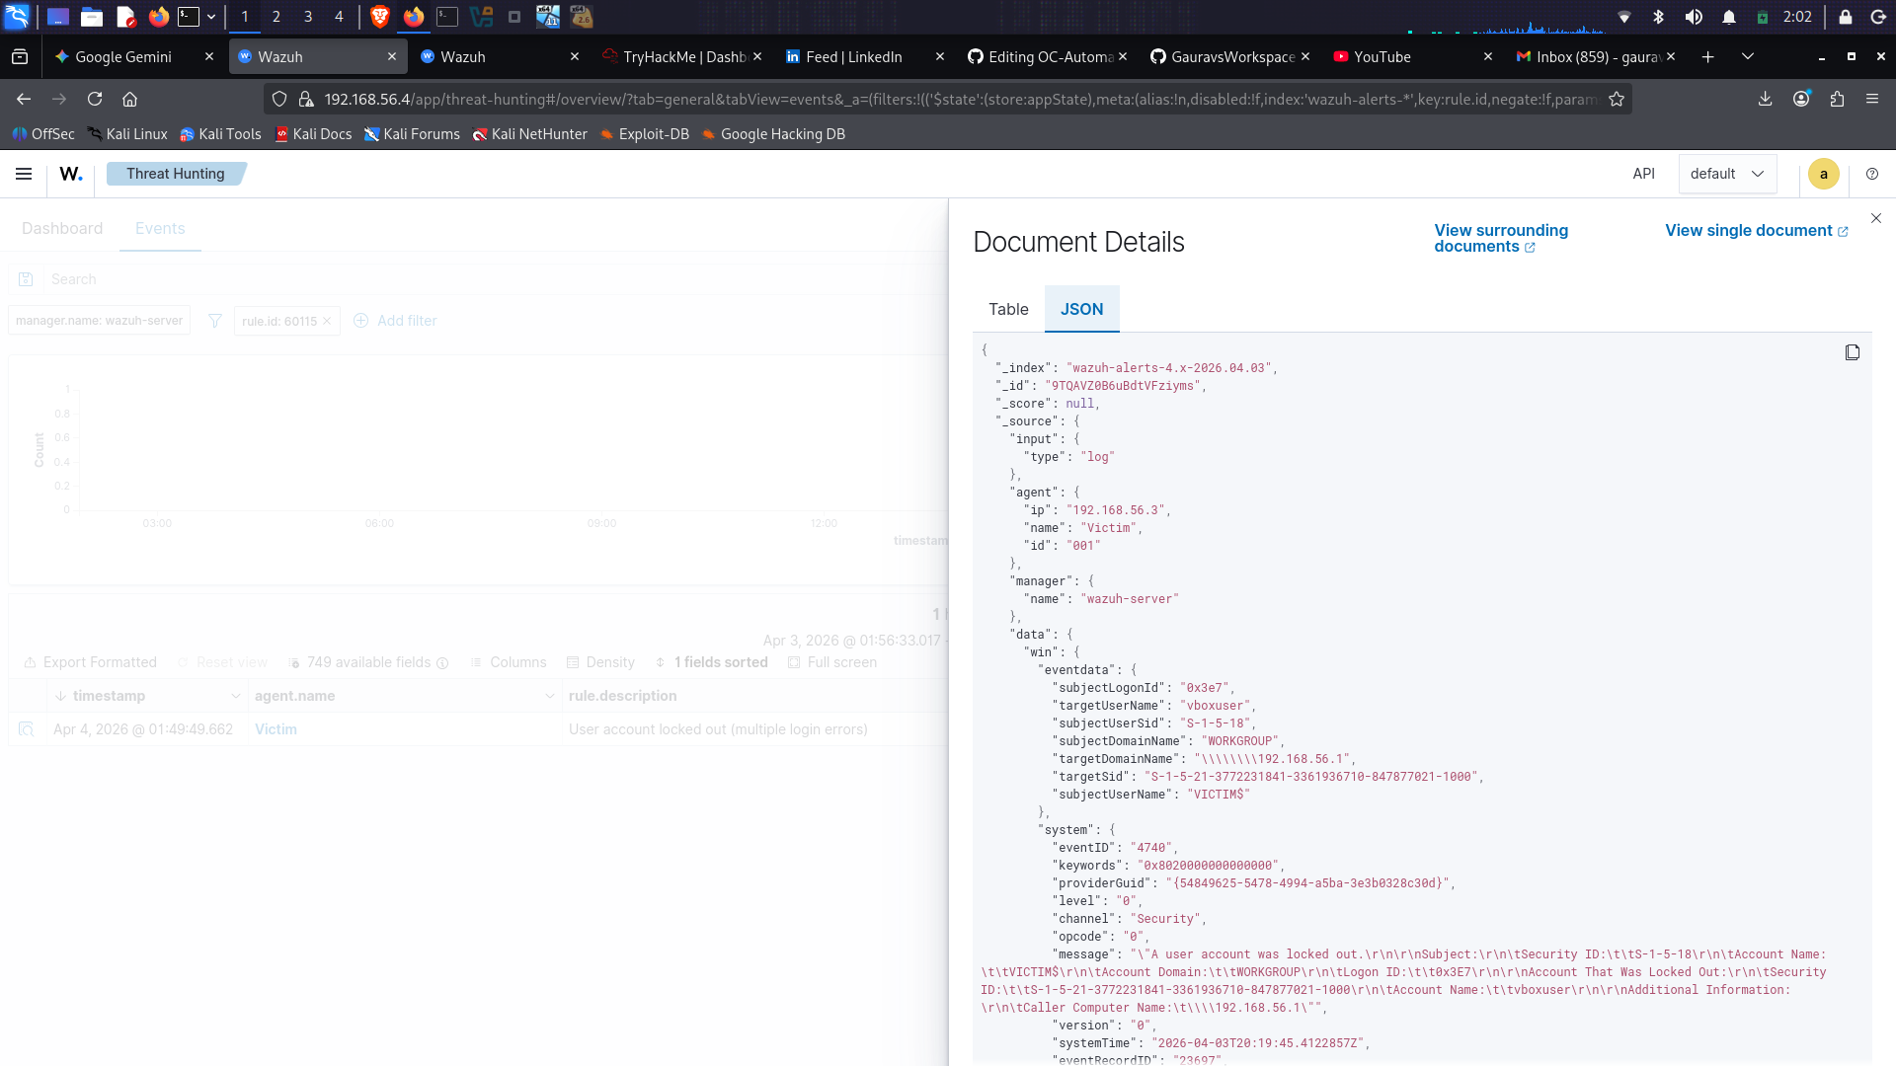The image size is (1896, 1066).
Task: Switch to the Dashboard tab
Action: point(62,228)
